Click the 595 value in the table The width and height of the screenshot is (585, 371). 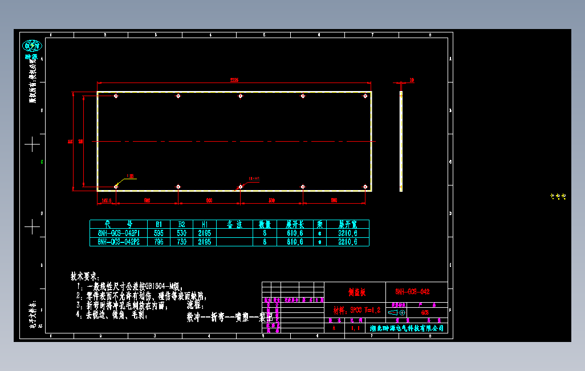[x=159, y=233]
